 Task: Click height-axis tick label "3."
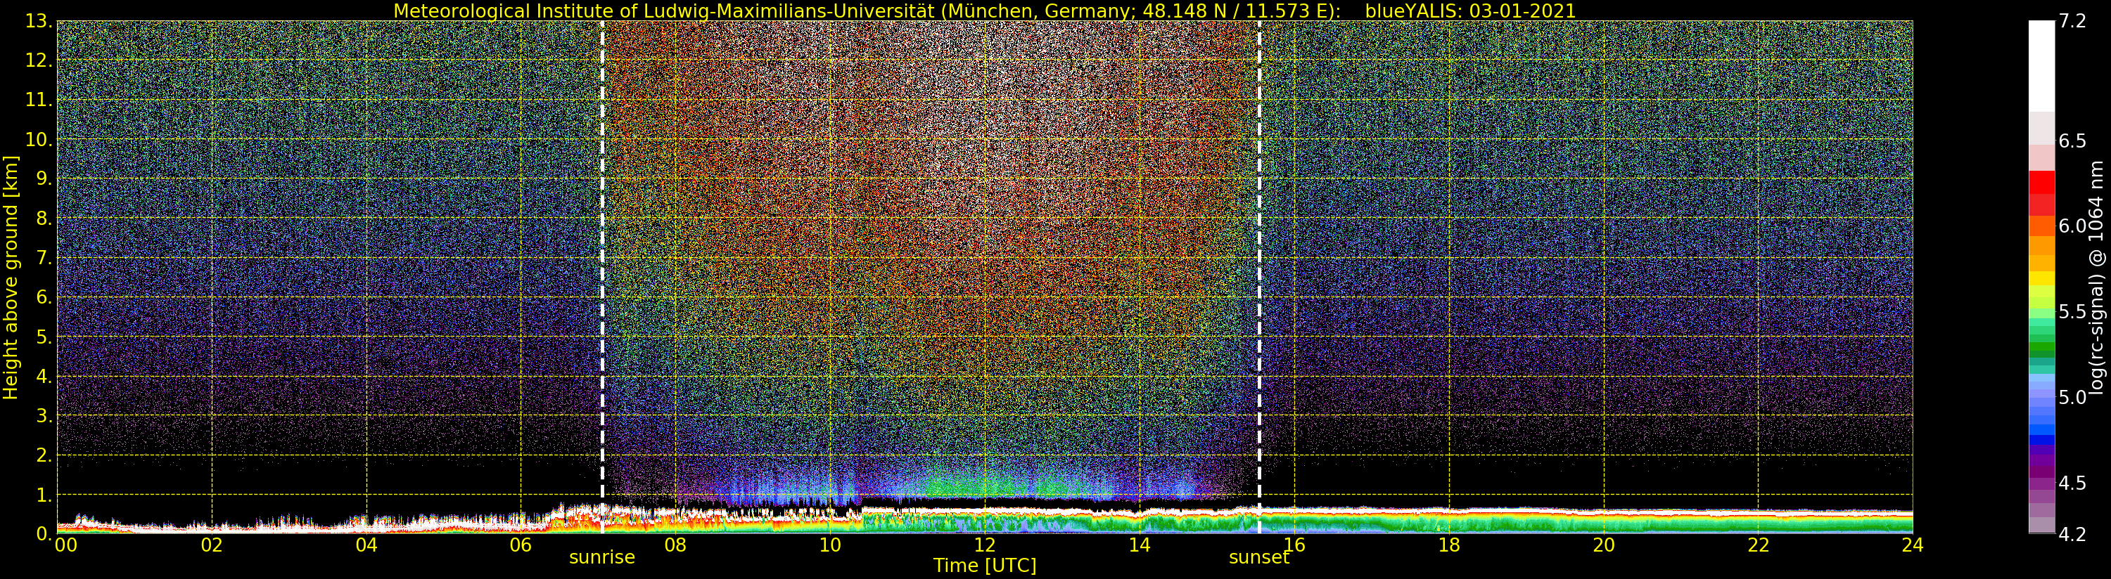[44, 415]
